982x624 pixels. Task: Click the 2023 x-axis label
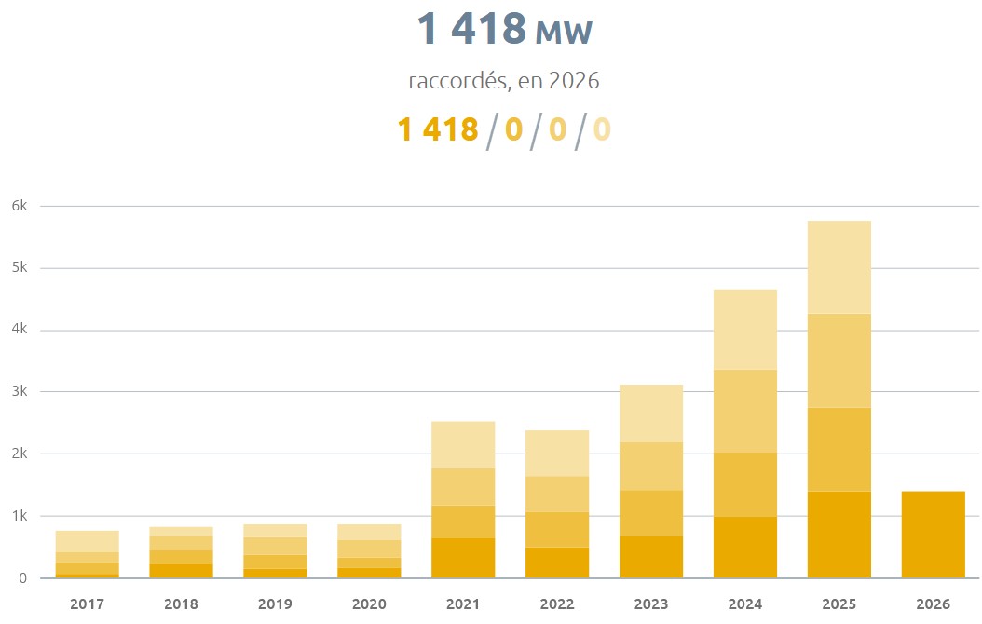pyautogui.click(x=650, y=604)
